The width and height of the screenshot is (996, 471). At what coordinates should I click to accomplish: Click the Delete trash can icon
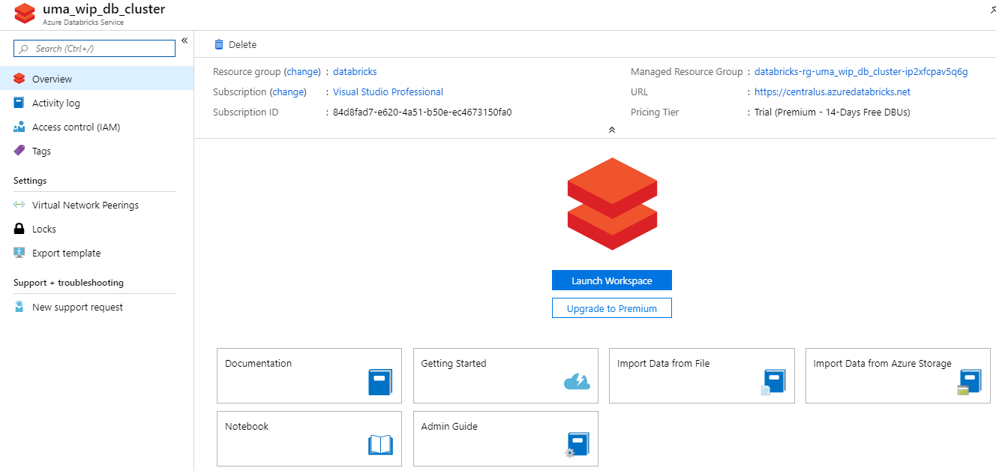219,44
